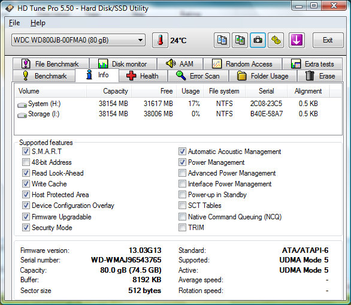Toggle the Host Protected Area checkbox
351x305 pixels.
(26, 194)
